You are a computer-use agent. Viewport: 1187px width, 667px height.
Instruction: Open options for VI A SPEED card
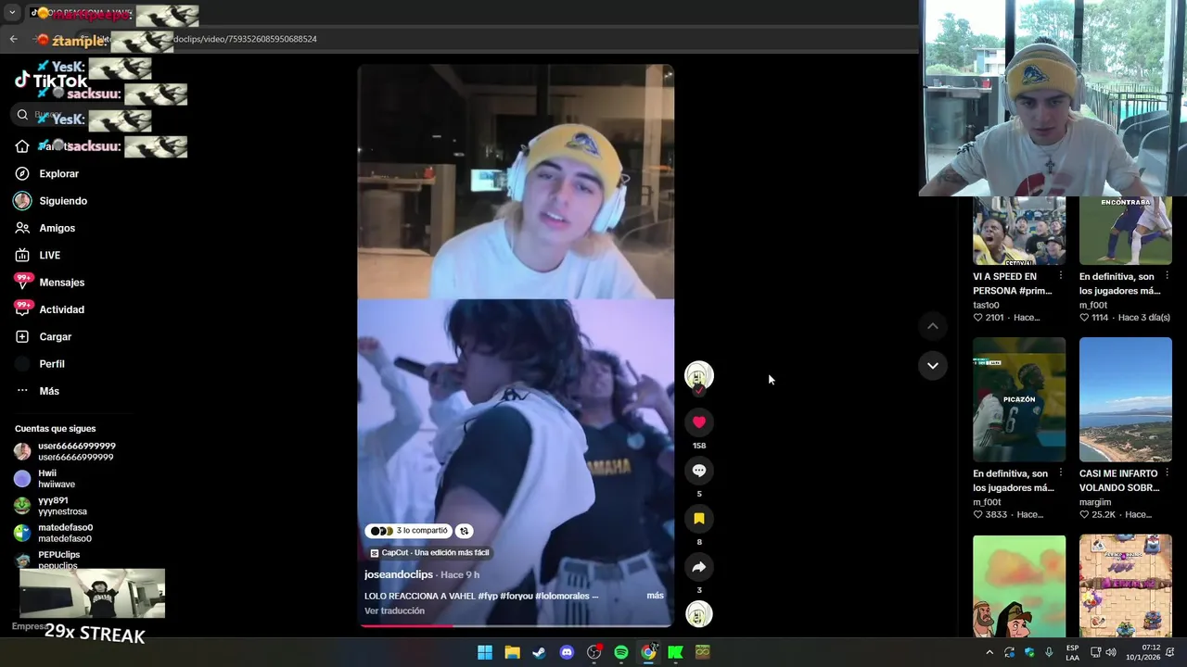[1061, 276]
